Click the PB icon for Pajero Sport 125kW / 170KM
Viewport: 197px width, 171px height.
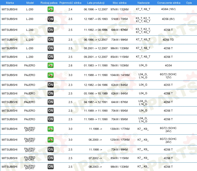(50, 140)
